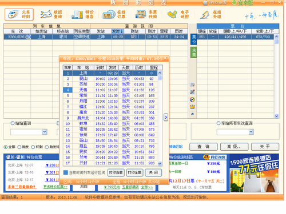Click the crown icon in side strip
Image resolution: width=286 pixels, height=214 pixels.
click(192, 107)
